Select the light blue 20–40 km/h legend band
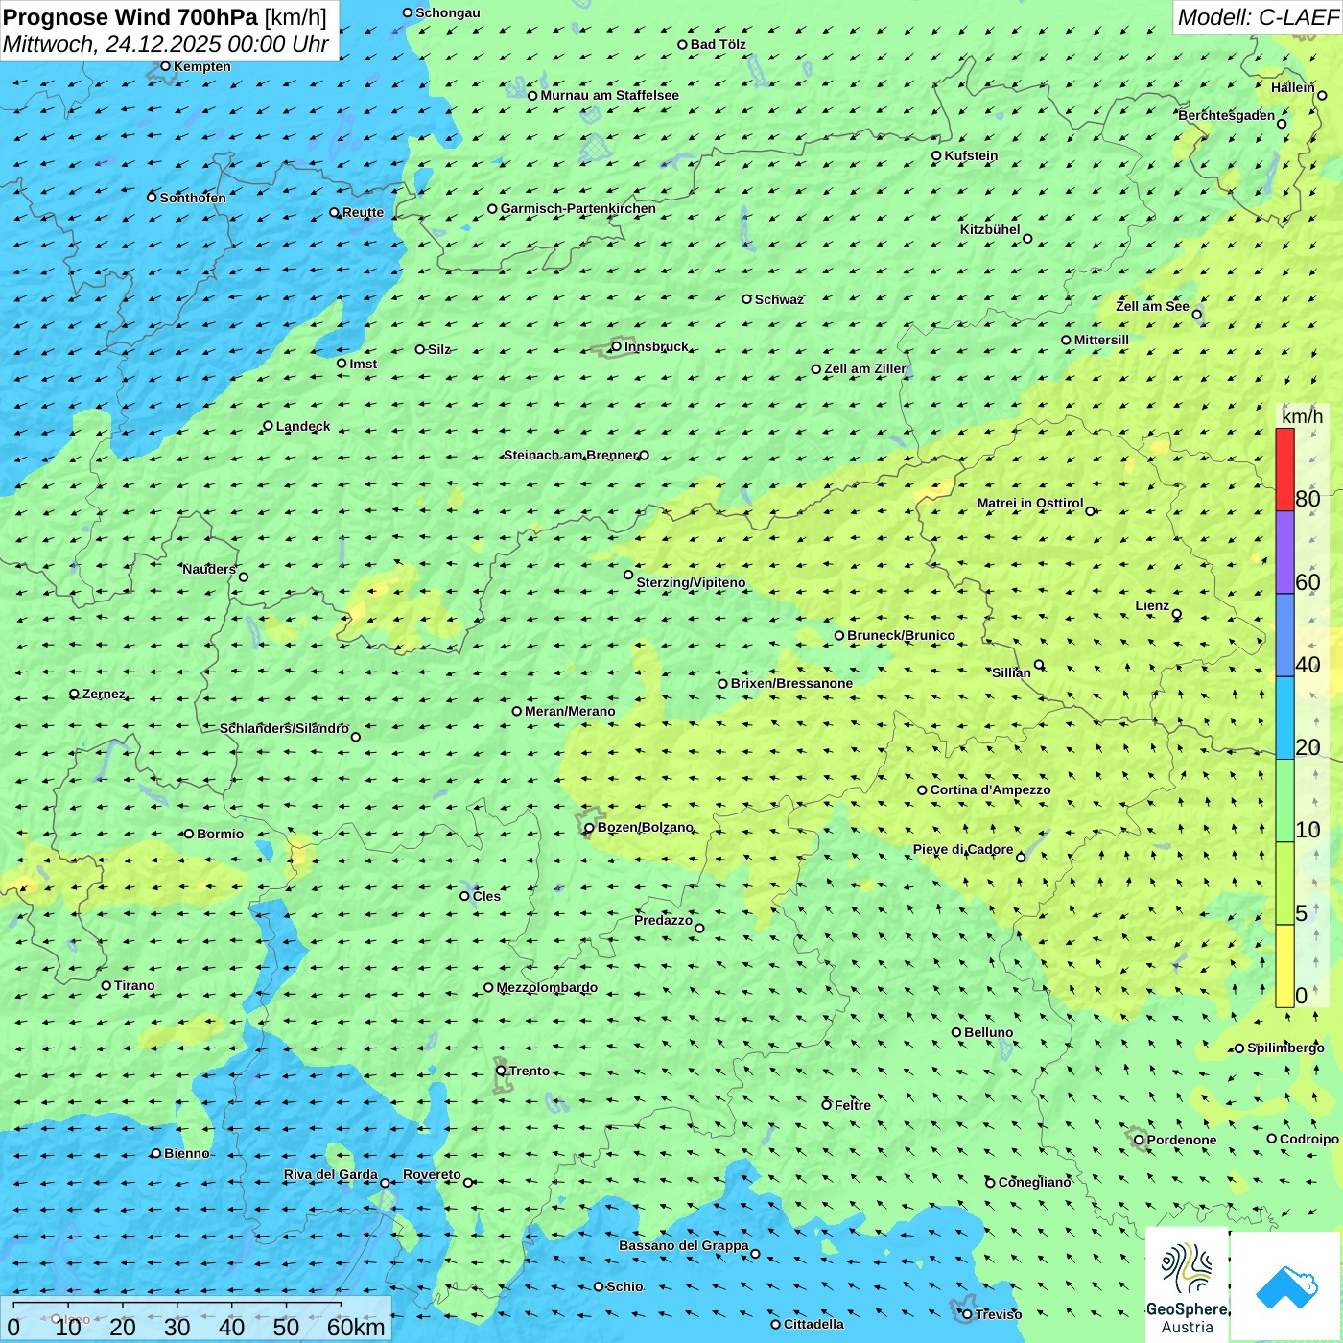1343x1343 pixels. 1284,718
